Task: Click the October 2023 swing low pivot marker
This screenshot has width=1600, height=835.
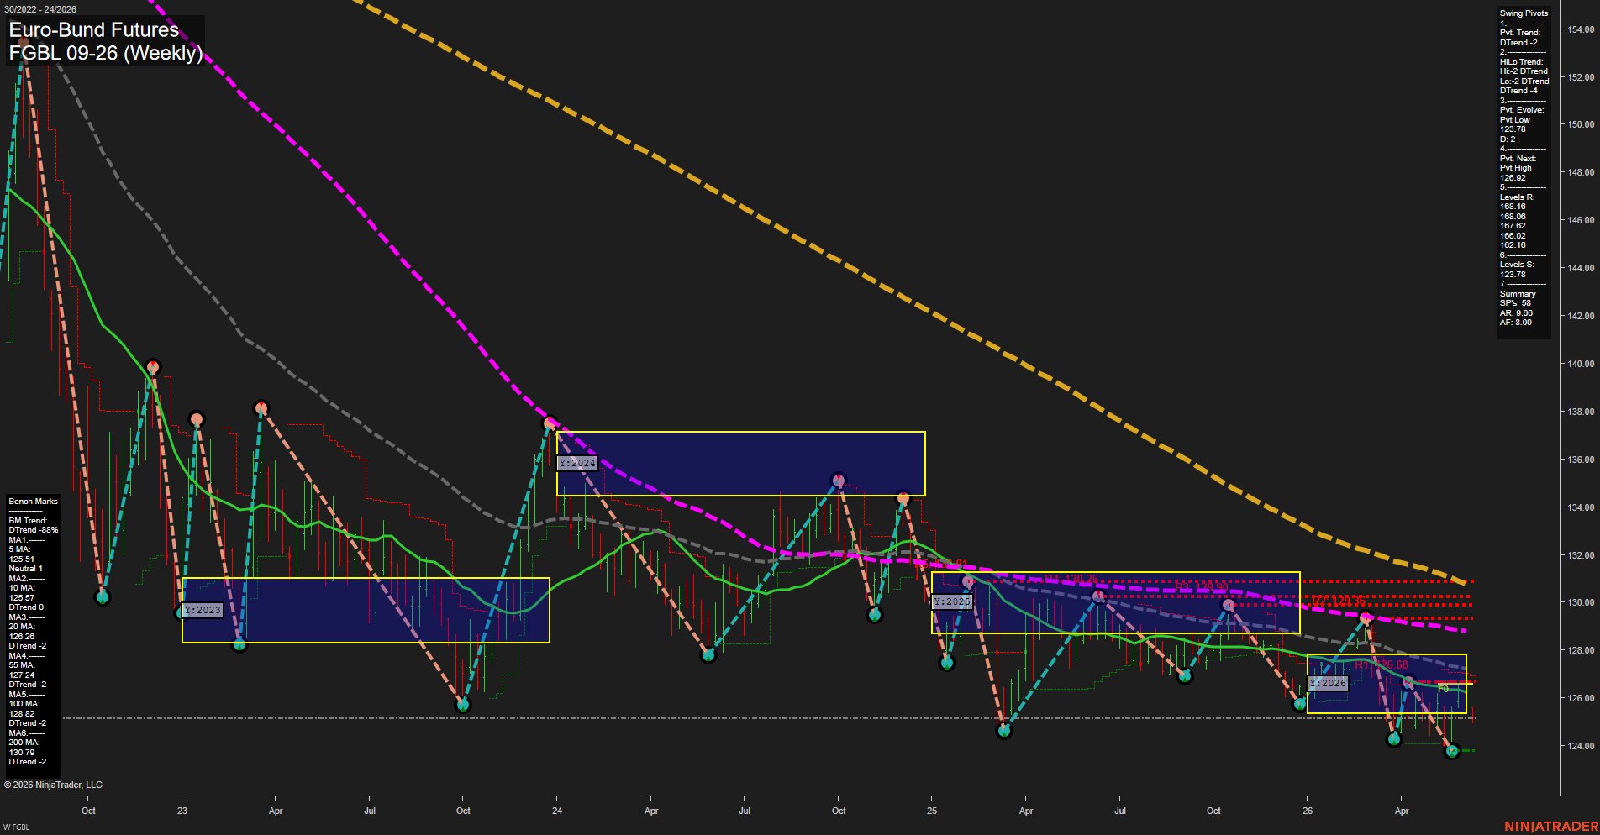Action: [462, 705]
